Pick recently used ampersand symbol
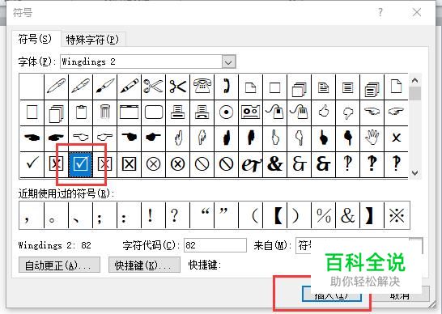Viewport: 442px width, 314px height. [347, 215]
